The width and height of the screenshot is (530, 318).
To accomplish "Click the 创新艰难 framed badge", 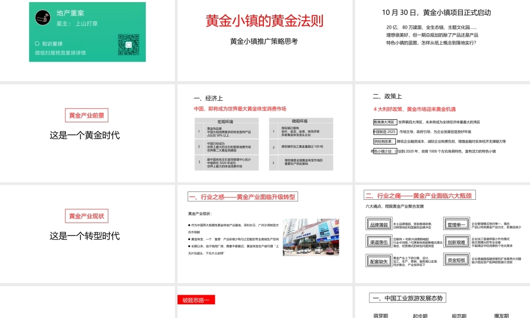I will point(456,242).
